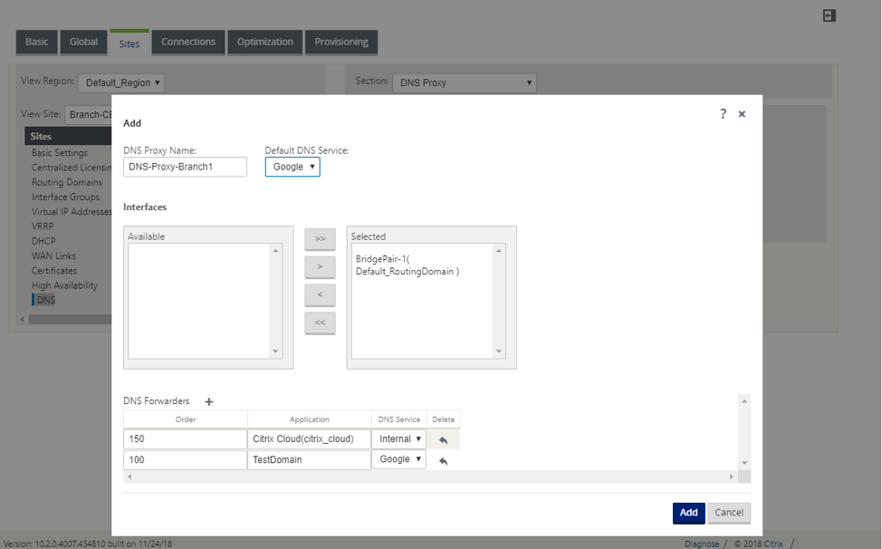Move one interface back to Available with <

[320, 294]
